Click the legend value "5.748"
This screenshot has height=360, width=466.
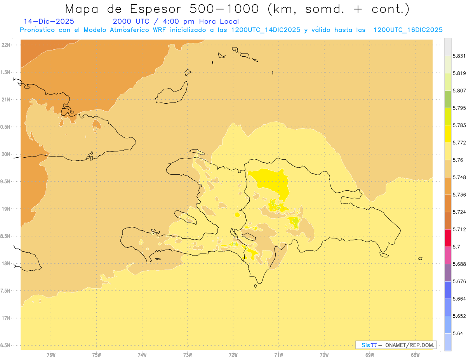pyautogui.click(x=459, y=177)
